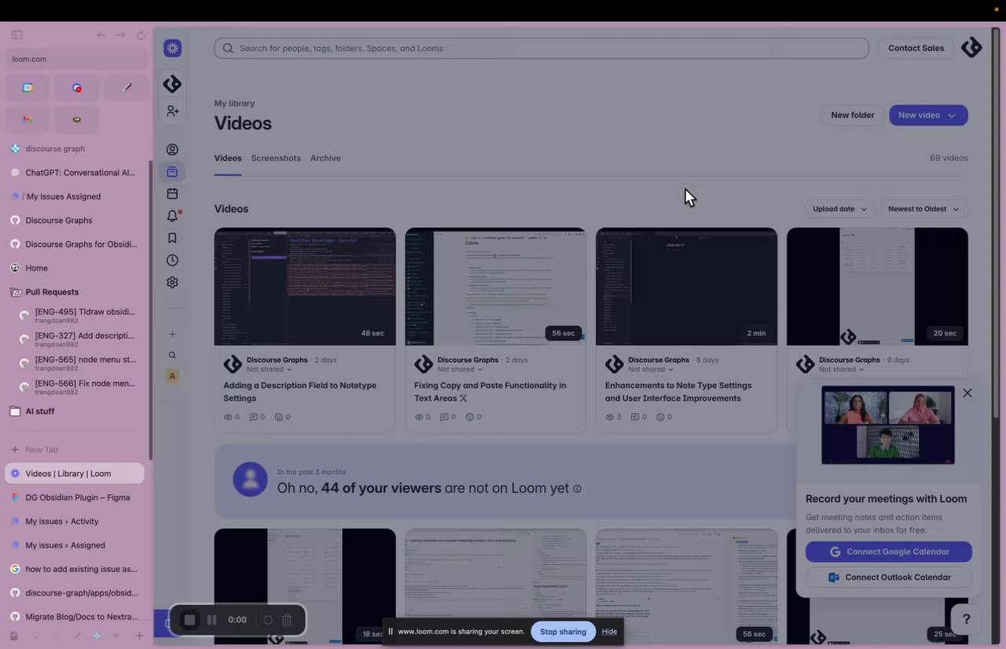Expand the New video dropdown arrow
This screenshot has width=1006, height=649.
pos(952,115)
